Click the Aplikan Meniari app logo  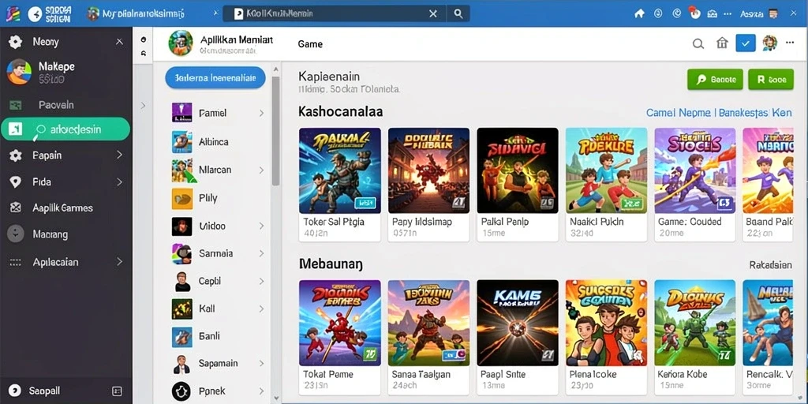point(181,43)
